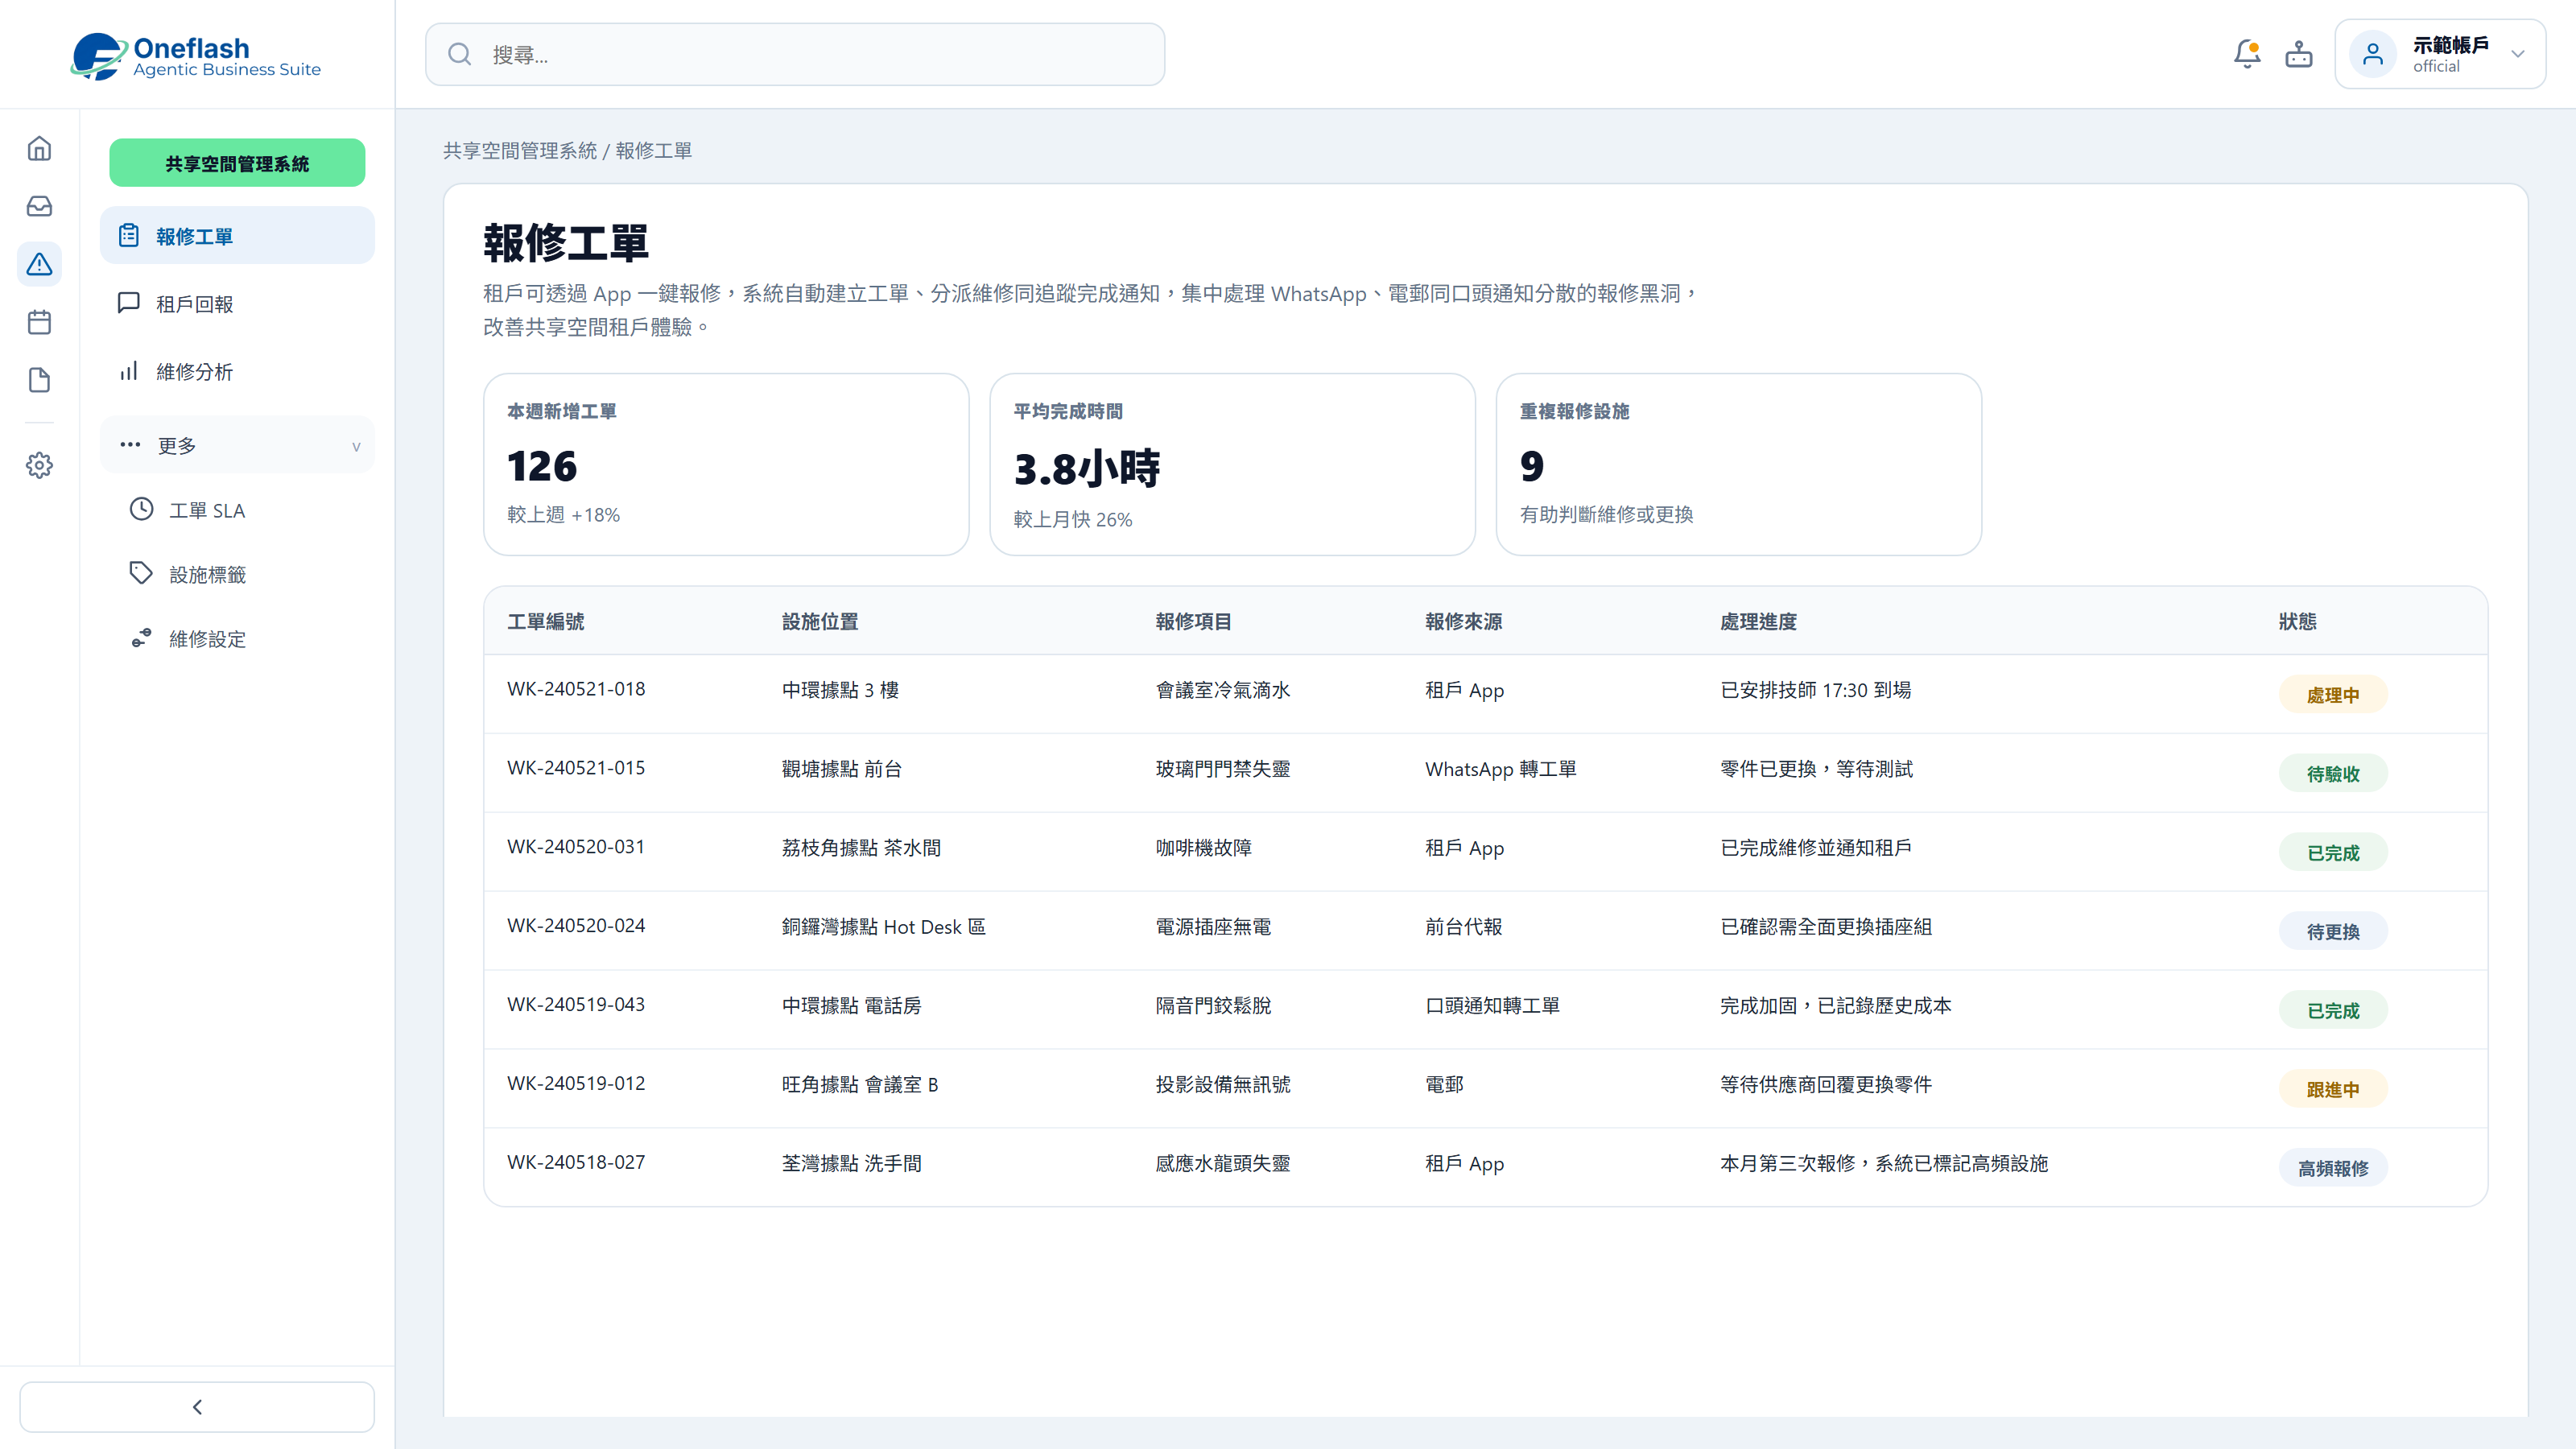Click the 工單 SLA clock icon
The height and width of the screenshot is (1449, 2576).
pyautogui.click(x=142, y=509)
